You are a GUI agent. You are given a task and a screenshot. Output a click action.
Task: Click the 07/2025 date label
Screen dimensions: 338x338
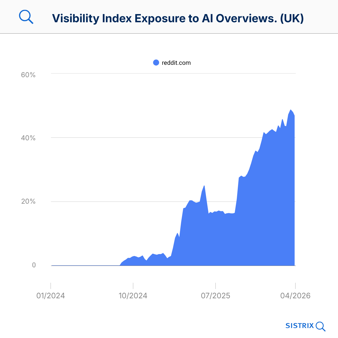(x=215, y=296)
